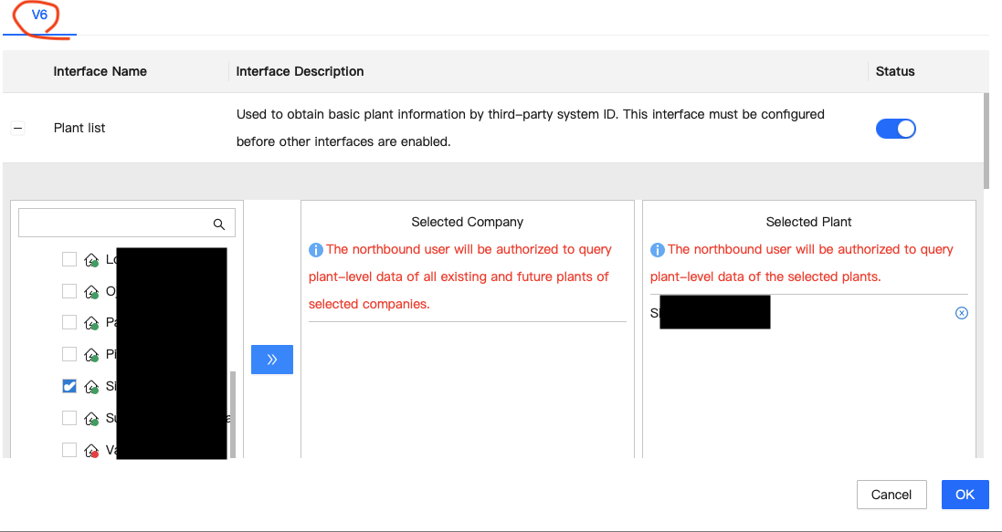
Task: Click the plant tree's vertical scrollbar
Action: pos(232,411)
